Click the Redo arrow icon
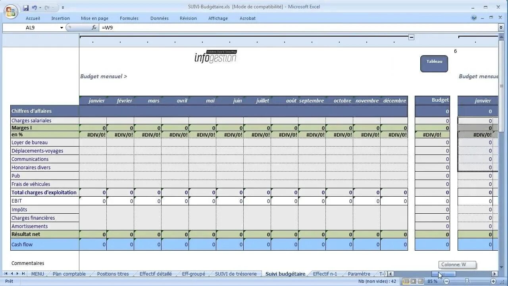Viewport: 508px width, 286px height. [x=47, y=8]
